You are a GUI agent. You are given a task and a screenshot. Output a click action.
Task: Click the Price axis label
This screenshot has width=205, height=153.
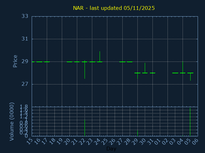tap(15, 61)
